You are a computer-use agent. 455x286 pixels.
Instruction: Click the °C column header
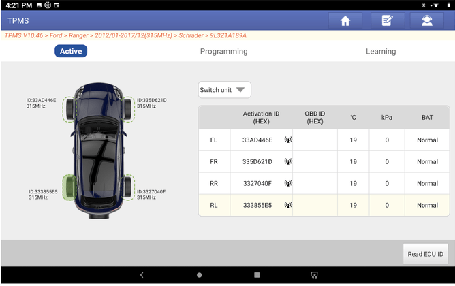click(353, 118)
